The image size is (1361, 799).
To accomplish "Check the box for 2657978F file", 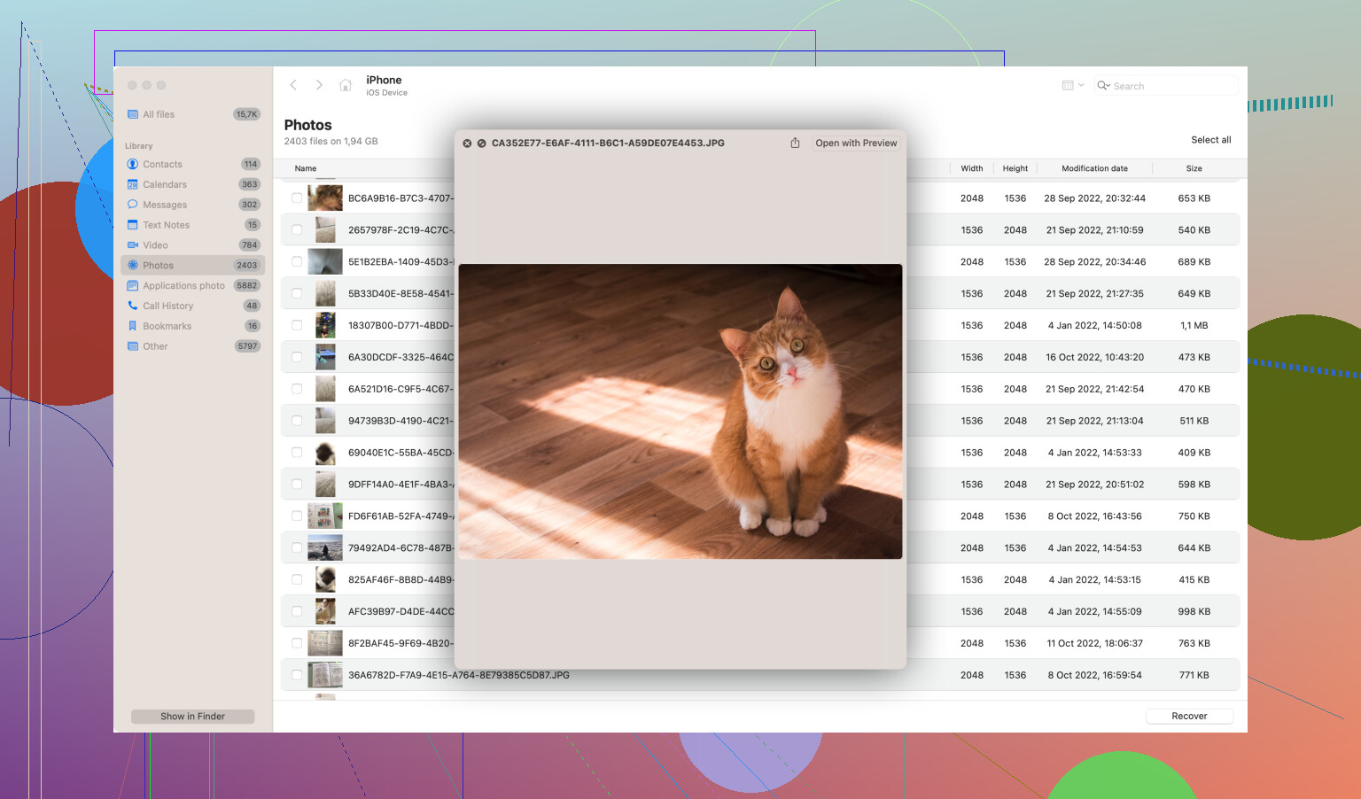I will pyautogui.click(x=297, y=230).
